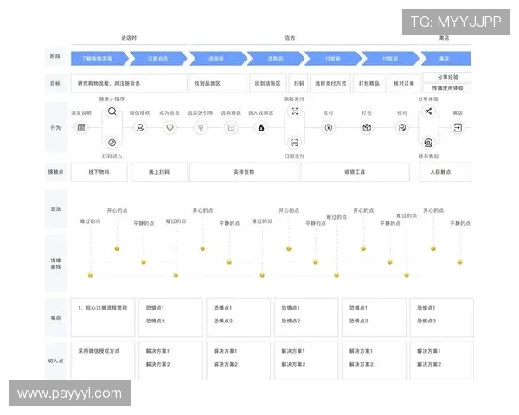519x415 pixels.
Task: Click the 实体货物 touchpoint box
Action: [244, 172]
